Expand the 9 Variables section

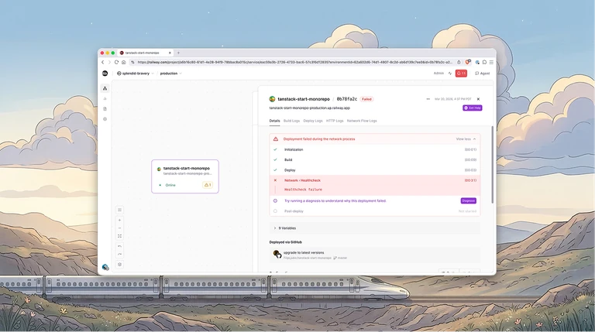coord(374,228)
